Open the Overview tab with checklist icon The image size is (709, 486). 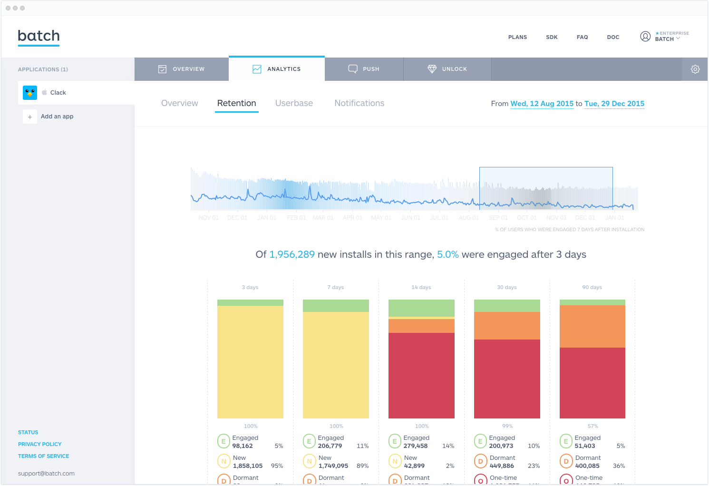pos(181,69)
